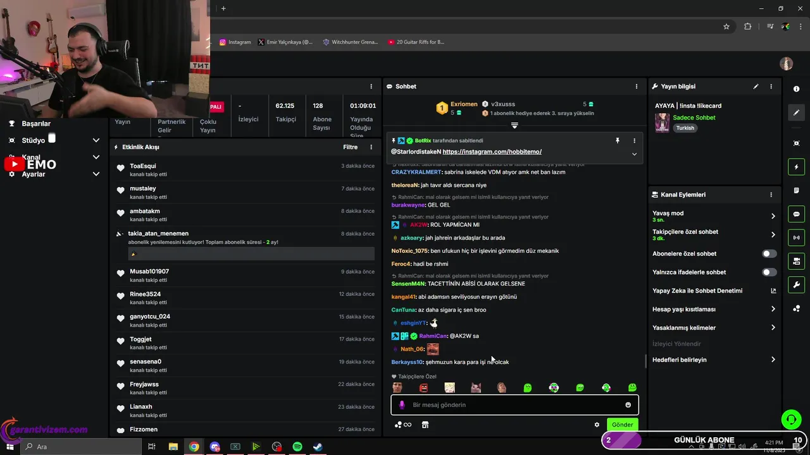This screenshot has height=455, width=810.
Task: Toggle the lightning activity feed sidebar icon
Action: click(x=797, y=167)
